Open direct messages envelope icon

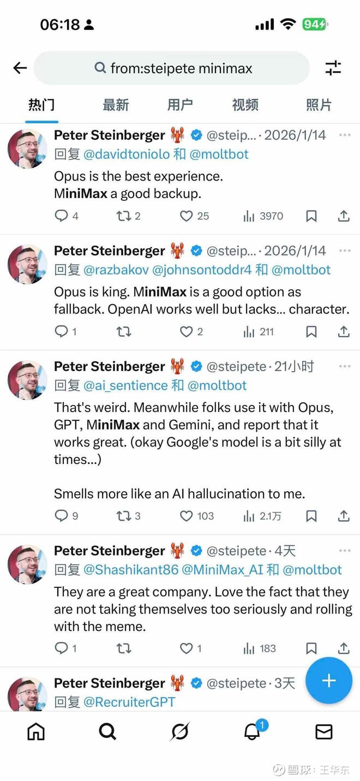[324, 731]
